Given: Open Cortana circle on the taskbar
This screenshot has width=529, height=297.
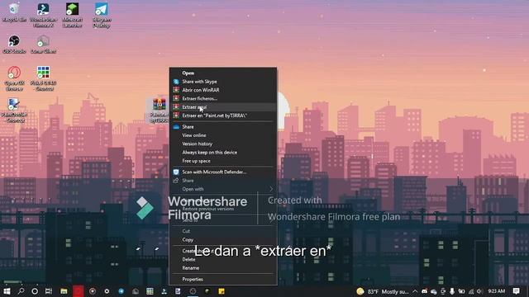Looking at the screenshot, I should (35, 291).
